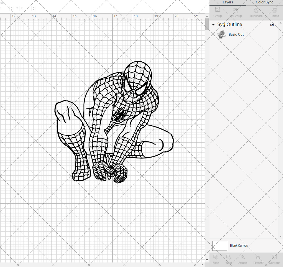Image resolution: width=283 pixels, height=267 pixels.
Task: Click the Blank Canvas entry
Action: point(239,246)
